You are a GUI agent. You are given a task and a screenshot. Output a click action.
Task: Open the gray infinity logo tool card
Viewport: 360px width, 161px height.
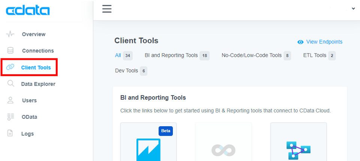click(223, 142)
